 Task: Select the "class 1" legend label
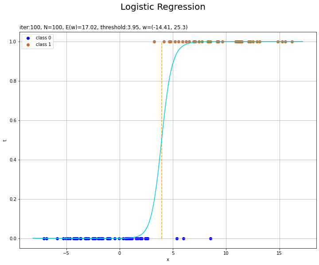point(43,45)
